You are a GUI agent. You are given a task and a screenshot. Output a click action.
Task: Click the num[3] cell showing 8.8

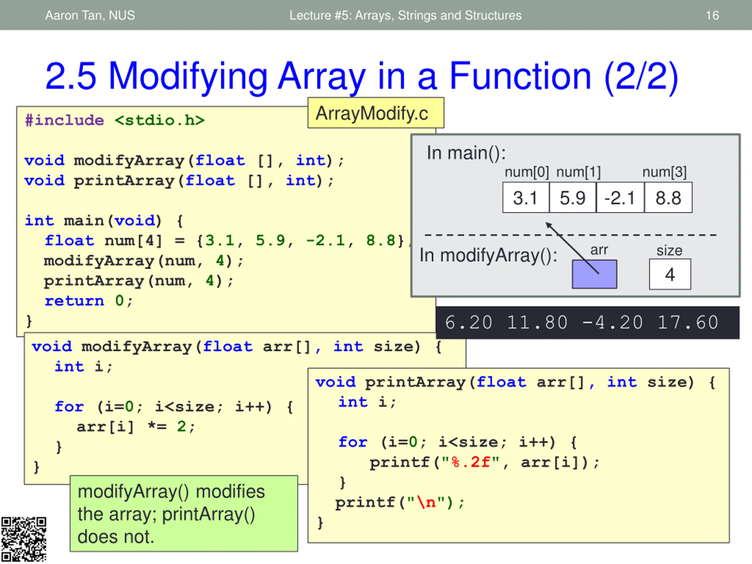(x=668, y=197)
